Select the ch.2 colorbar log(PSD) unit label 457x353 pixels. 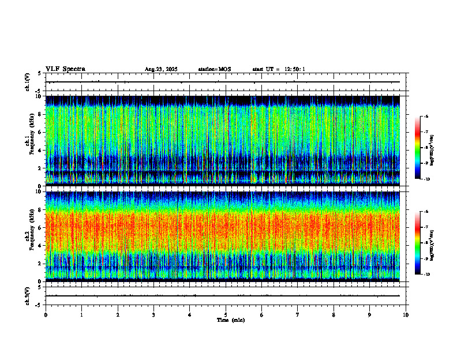click(x=432, y=245)
